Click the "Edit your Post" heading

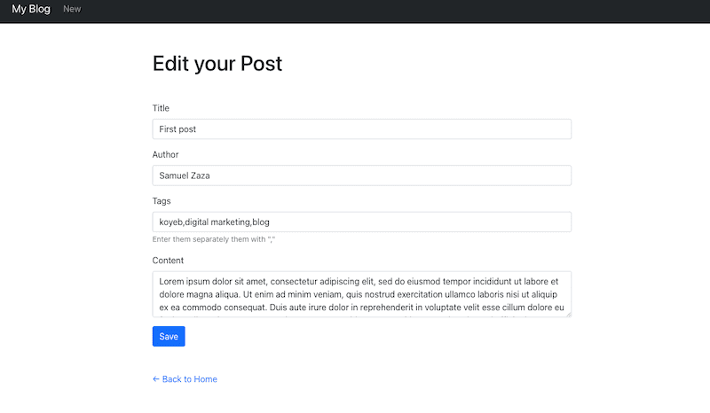coord(217,64)
